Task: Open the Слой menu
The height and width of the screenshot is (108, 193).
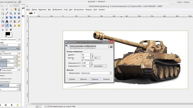Action: pos(65,10)
